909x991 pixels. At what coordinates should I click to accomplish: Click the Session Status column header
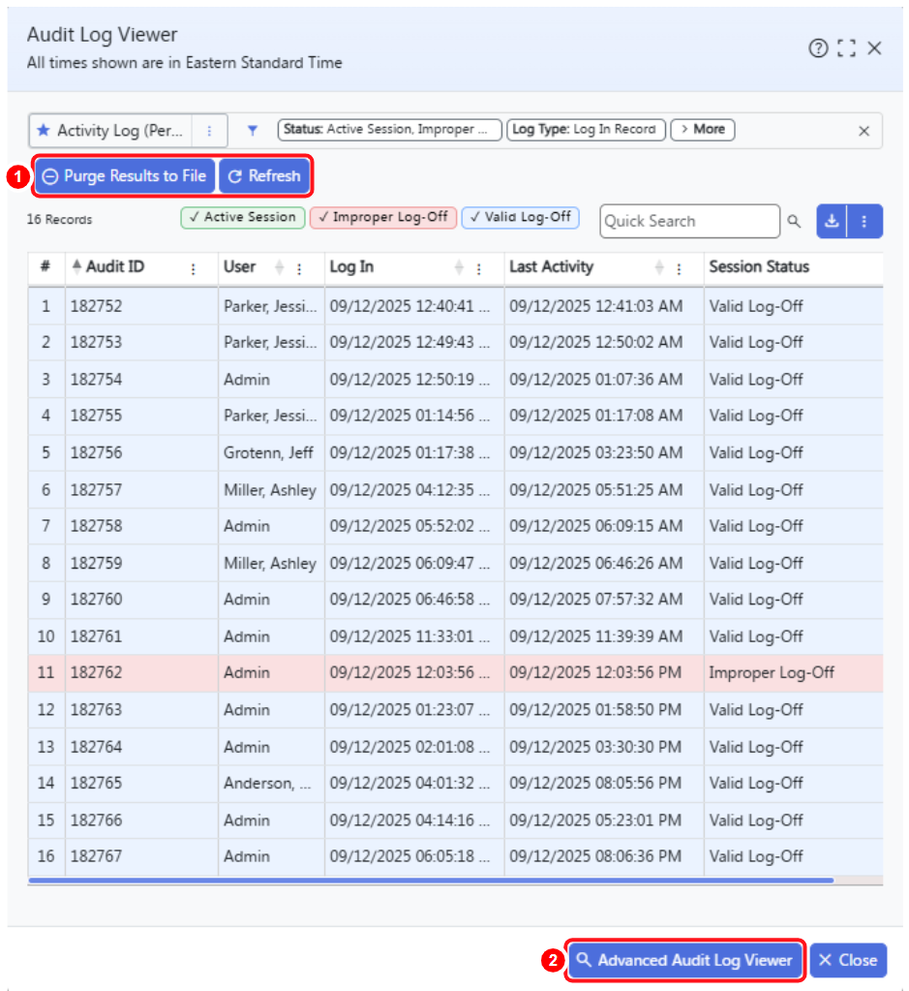pyautogui.click(x=759, y=266)
